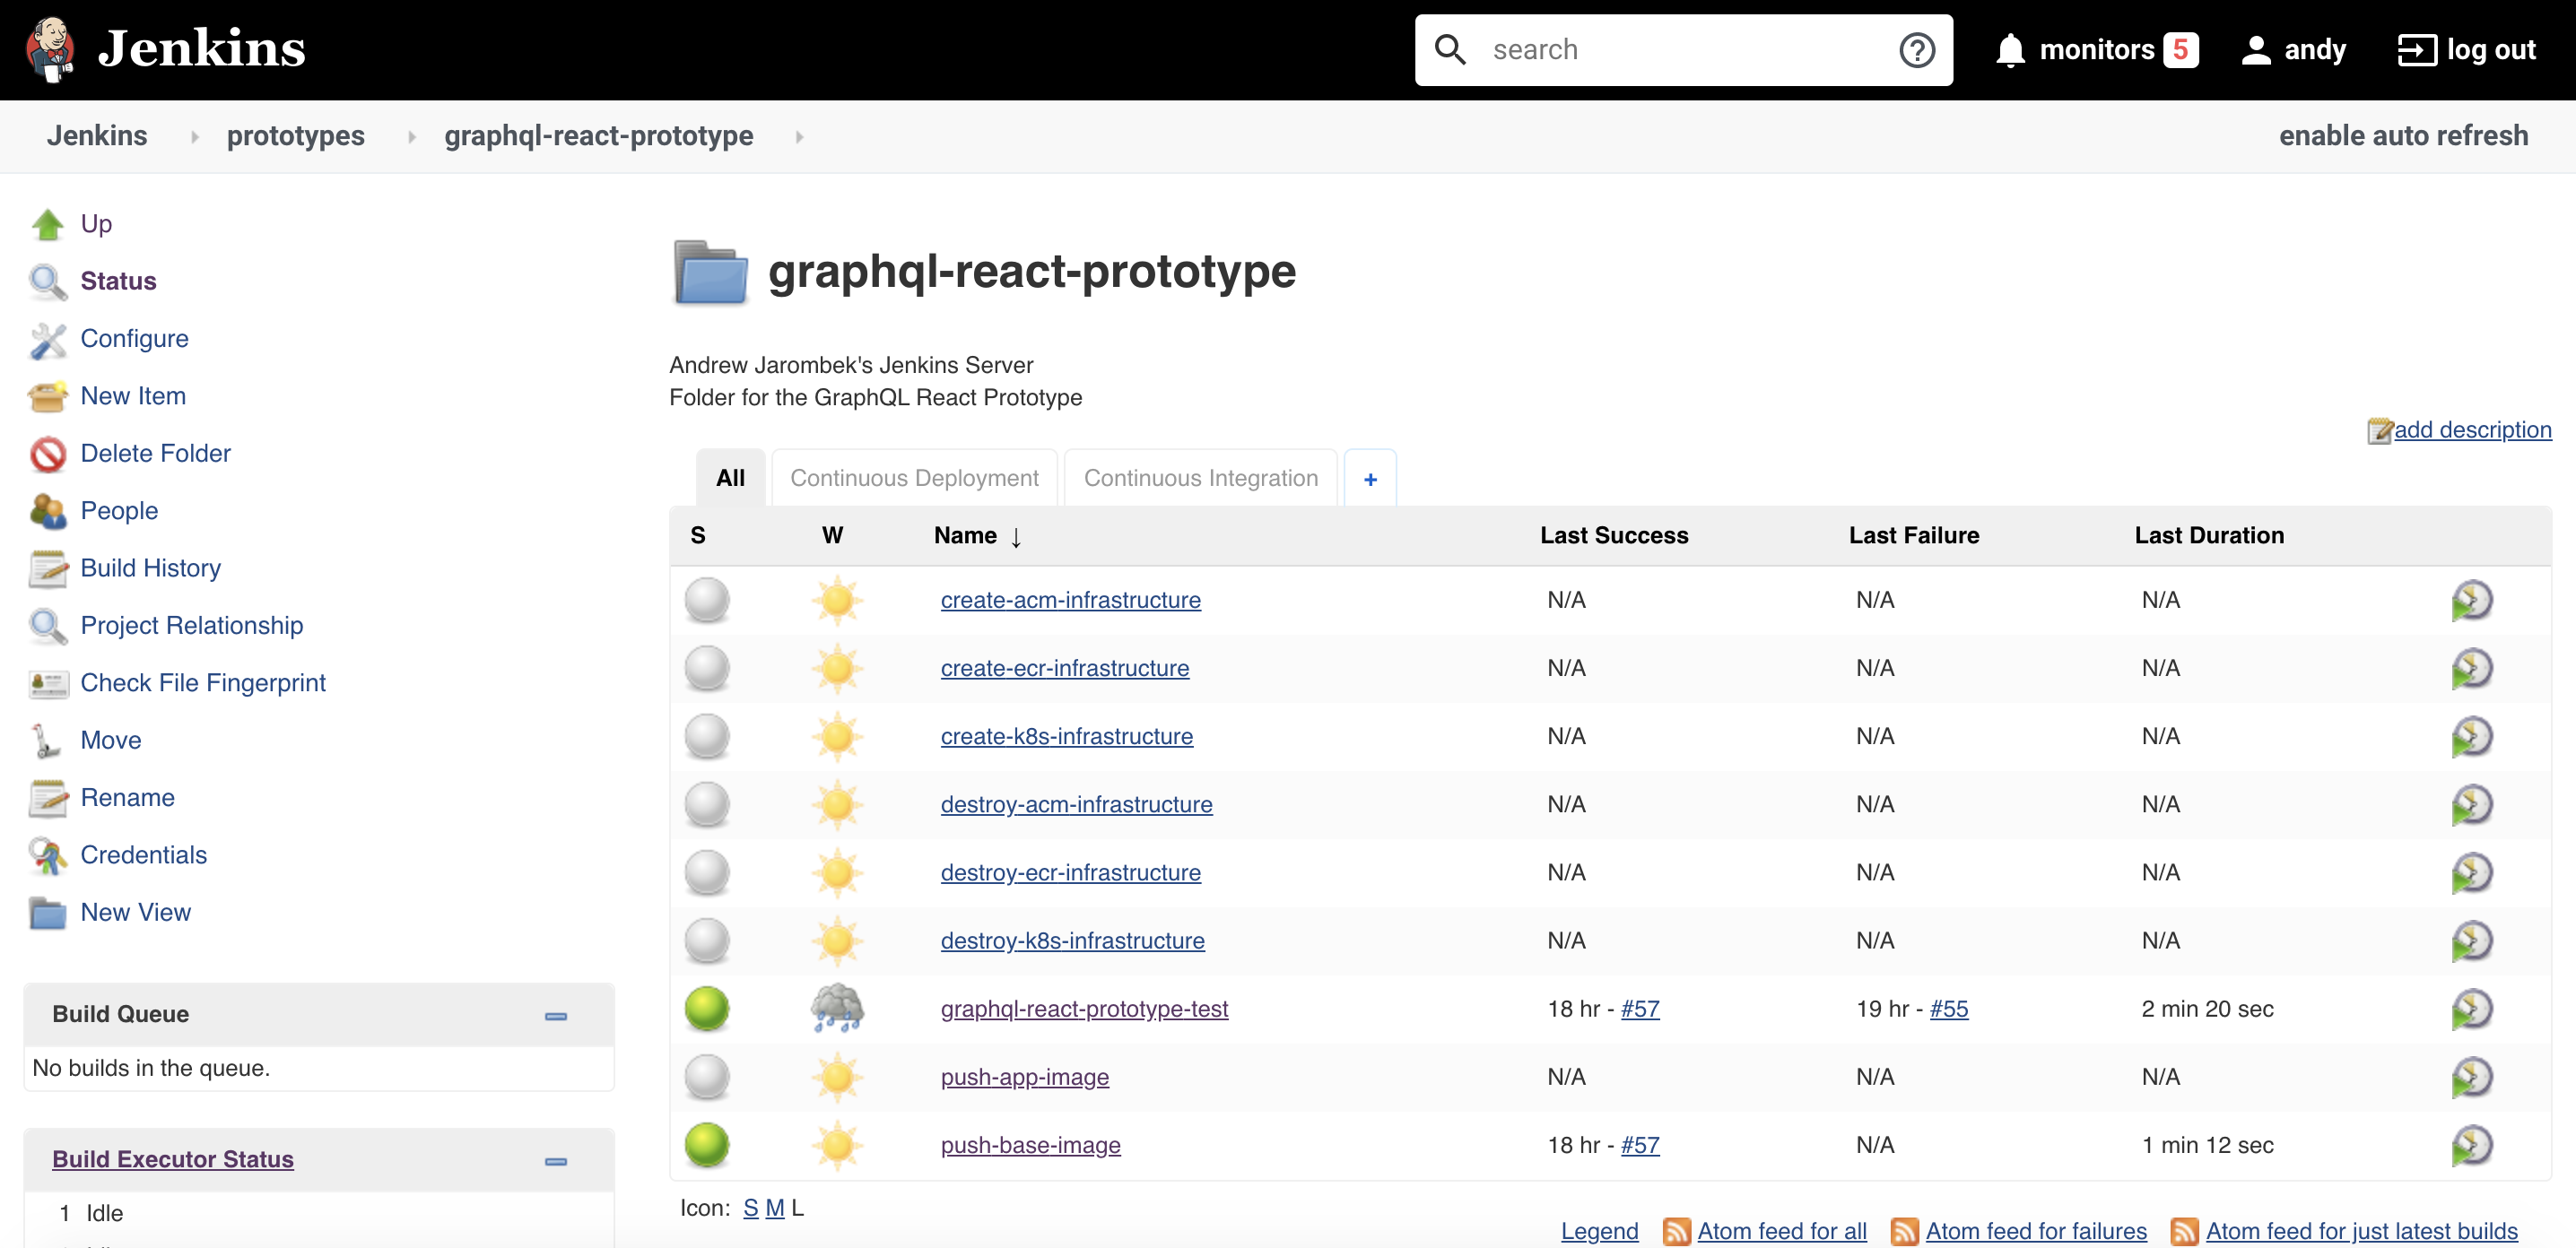Schedule a build for push-app-image

(x=2472, y=1079)
